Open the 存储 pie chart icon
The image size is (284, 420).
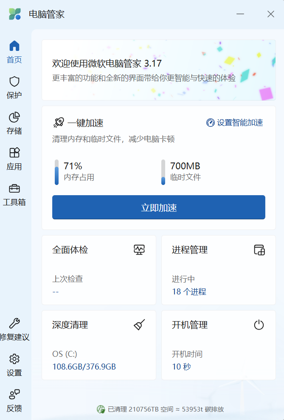pyautogui.click(x=14, y=117)
